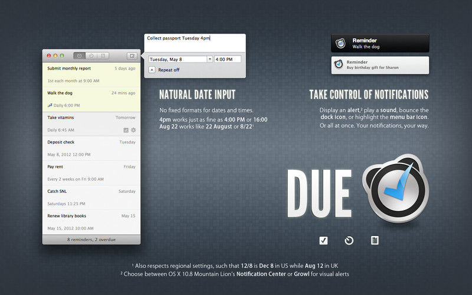The height and width of the screenshot is (295, 472).
Task: Click 'Saturdays 11:25 PM' schedule text
Action: click(x=66, y=204)
